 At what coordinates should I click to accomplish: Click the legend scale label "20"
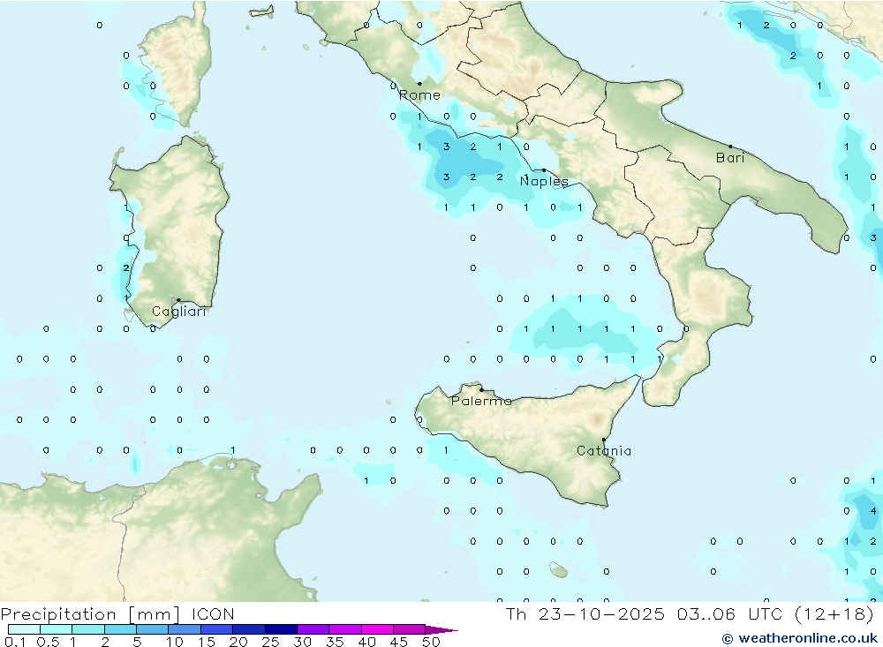(x=238, y=642)
